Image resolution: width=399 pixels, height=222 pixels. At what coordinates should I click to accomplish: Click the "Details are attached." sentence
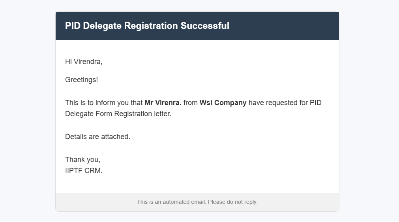pos(97,137)
